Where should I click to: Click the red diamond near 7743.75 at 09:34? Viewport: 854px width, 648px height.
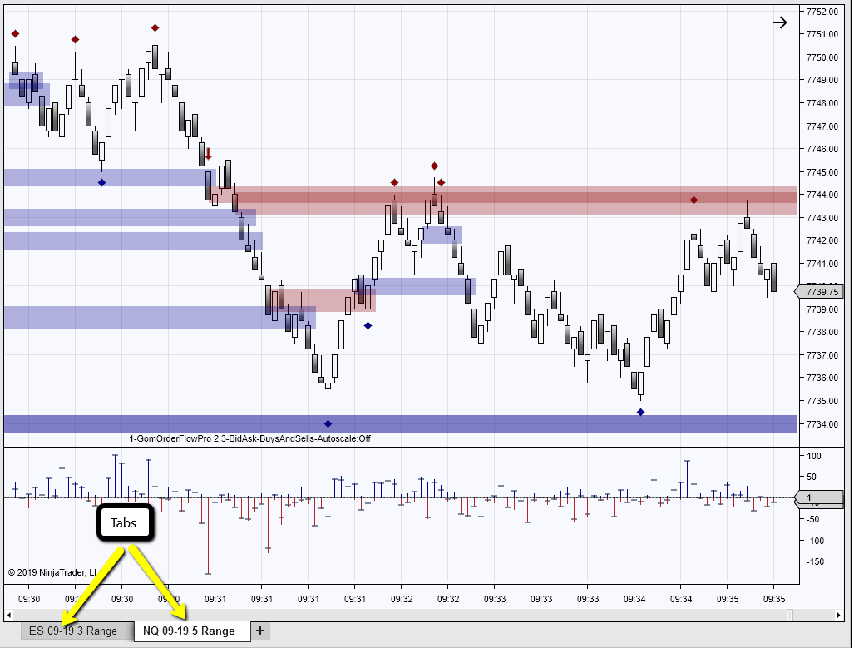(694, 200)
